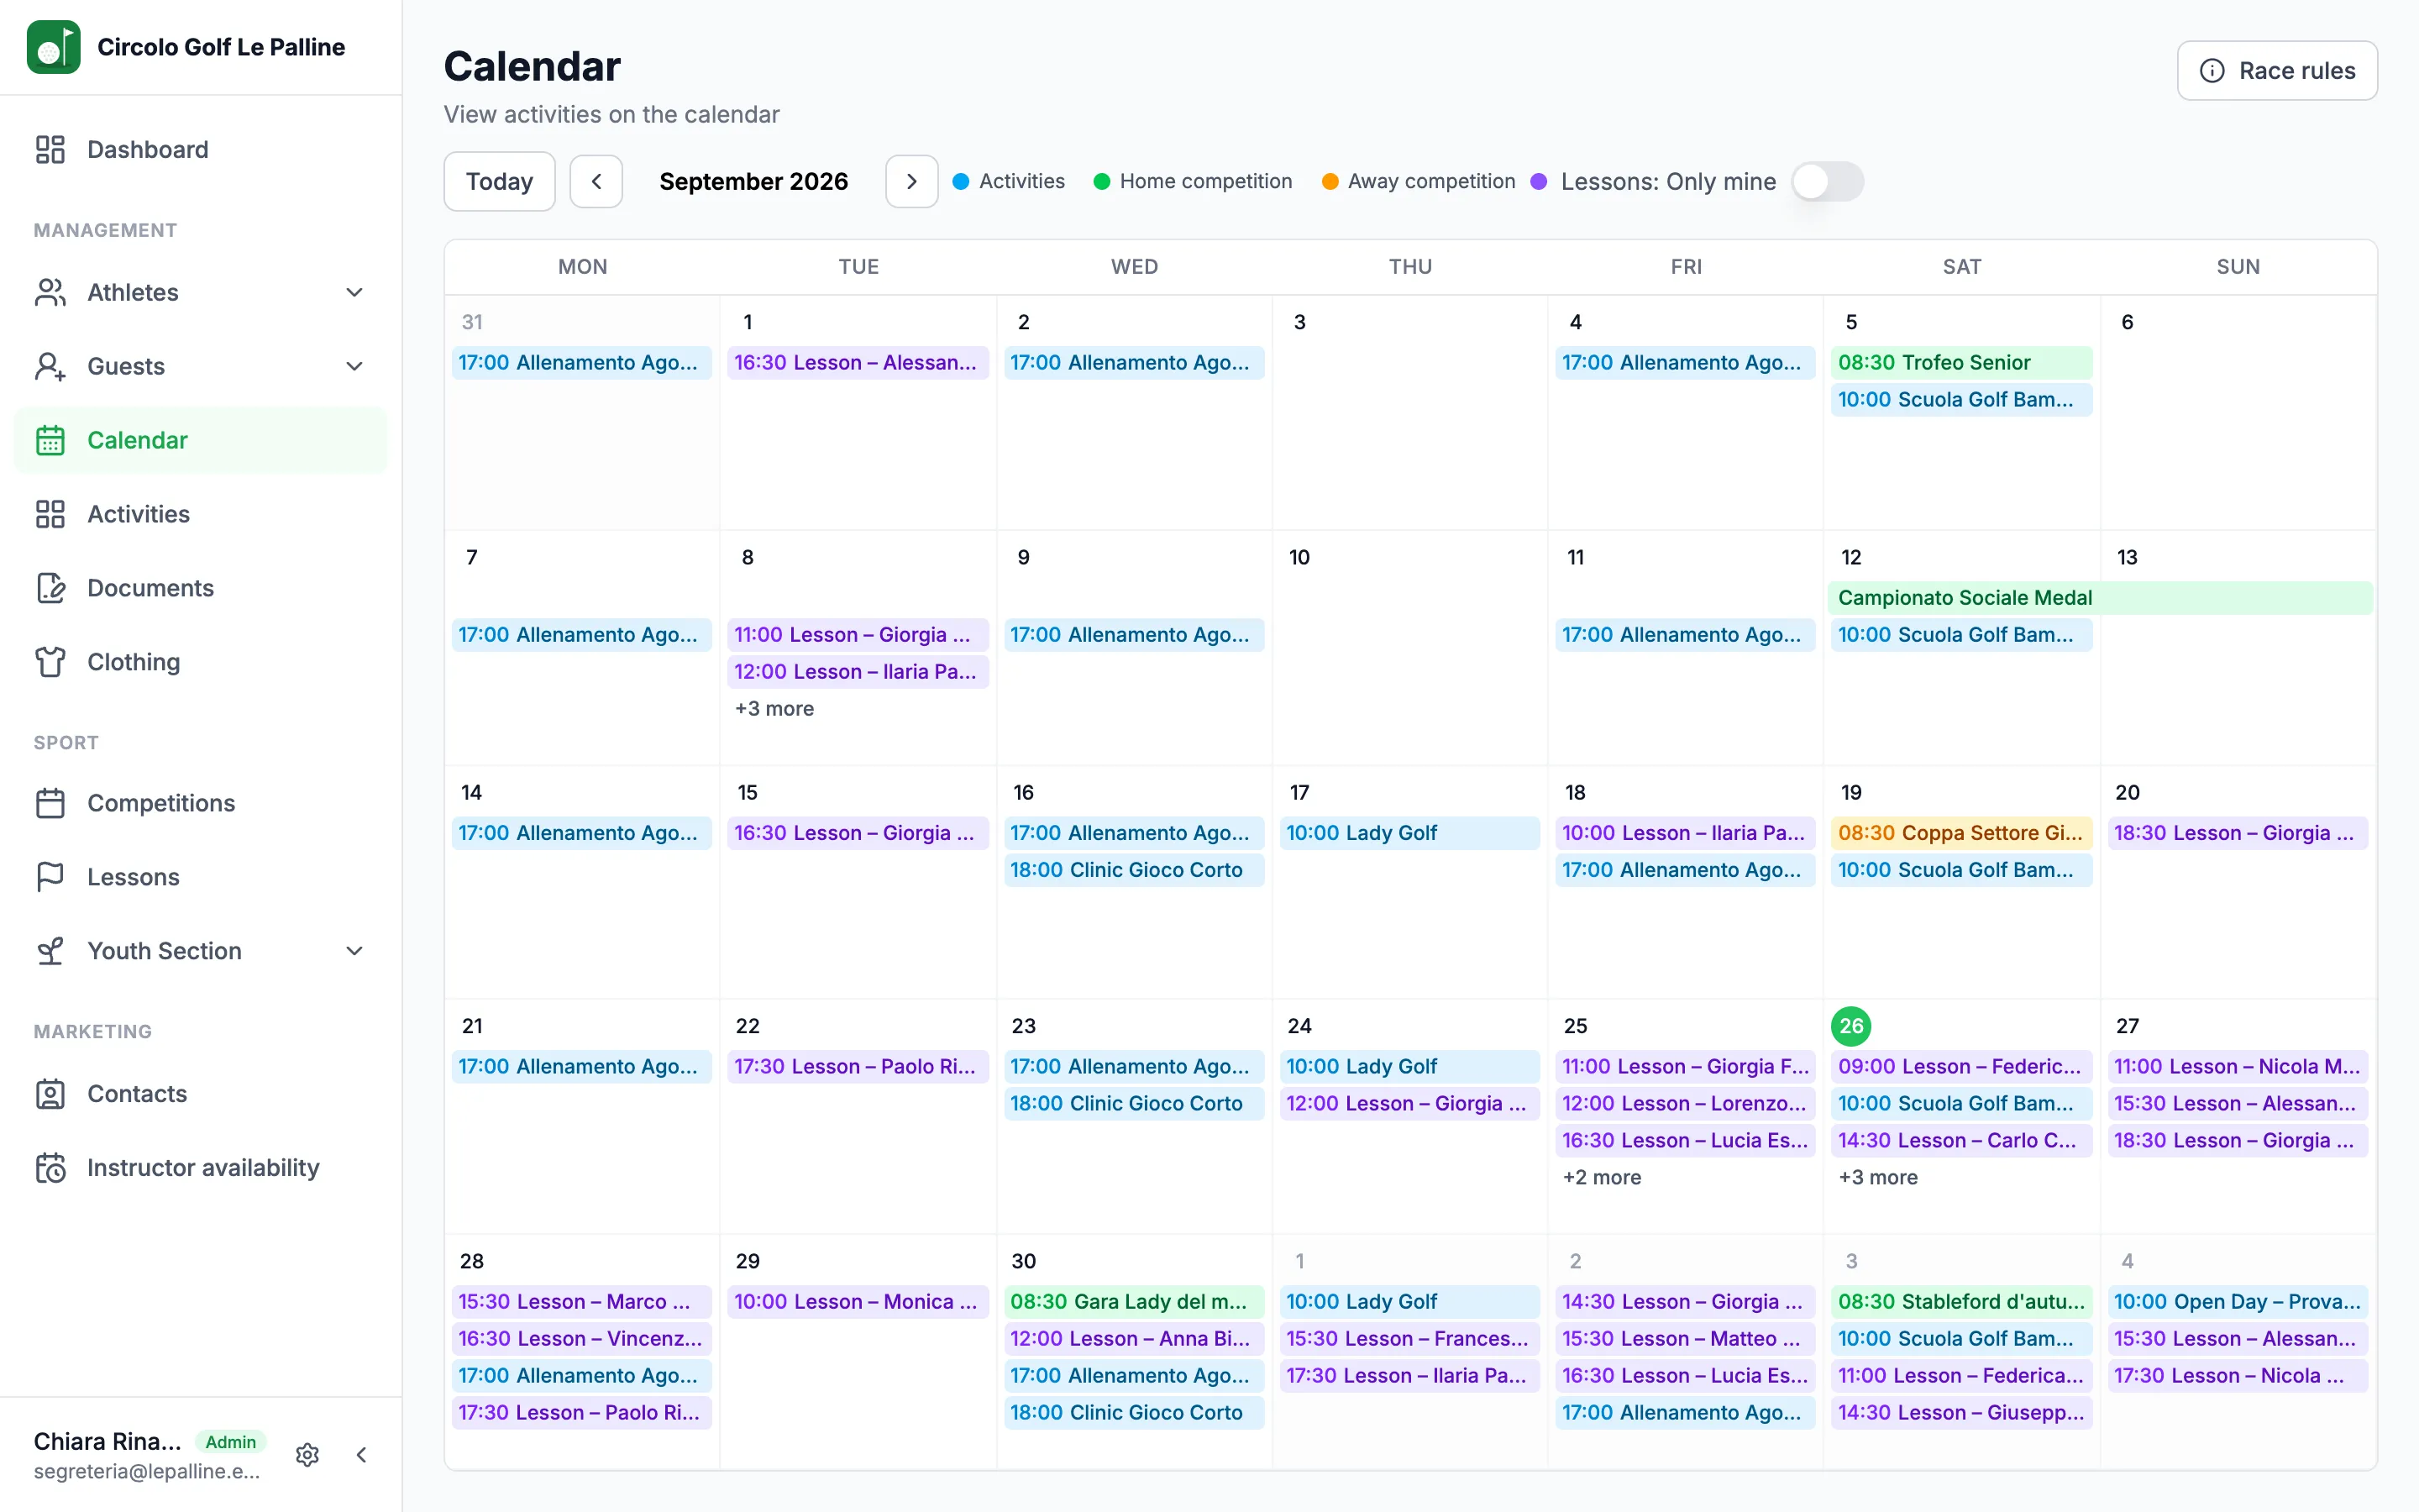Click the orange Away competition legend dot
Image resolution: width=2419 pixels, height=1512 pixels.
click(x=1330, y=182)
